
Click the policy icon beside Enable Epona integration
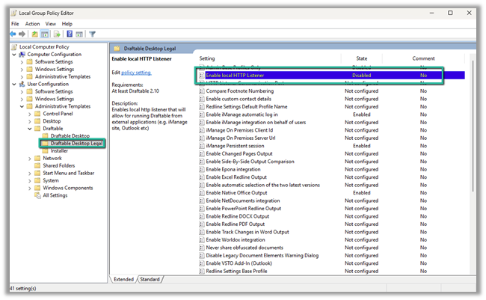tap(201, 169)
